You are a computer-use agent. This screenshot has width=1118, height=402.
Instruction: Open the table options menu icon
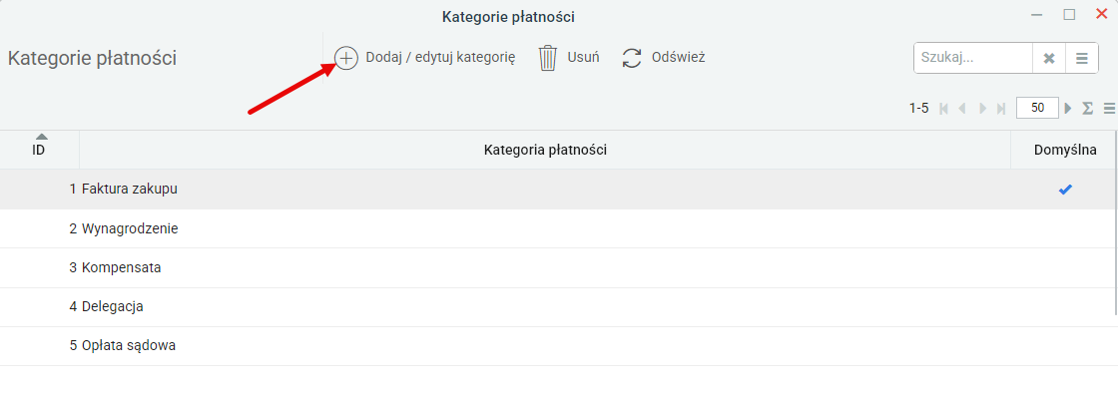click(1109, 109)
